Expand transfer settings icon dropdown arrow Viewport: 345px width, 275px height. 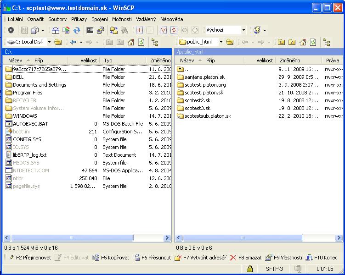pos(43,30)
